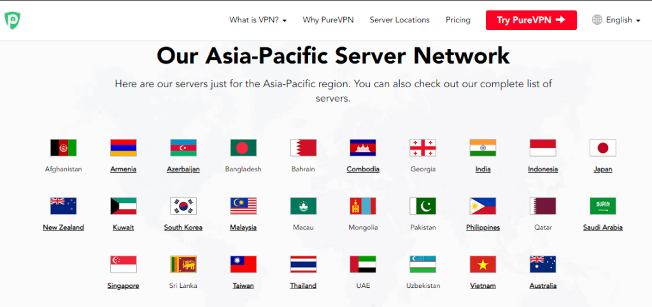The height and width of the screenshot is (307, 652).
Task: Select the Azerbaijan flag
Action: pyautogui.click(x=183, y=148)
